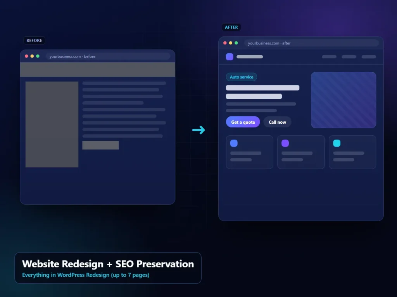The height and width of the screenshot is (297, 397).
Task: Click the Call now button
Action: [277, 122]
